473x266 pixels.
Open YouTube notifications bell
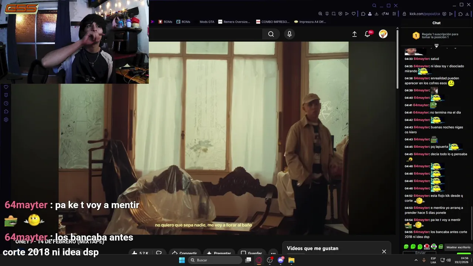(x=368, y=34)
